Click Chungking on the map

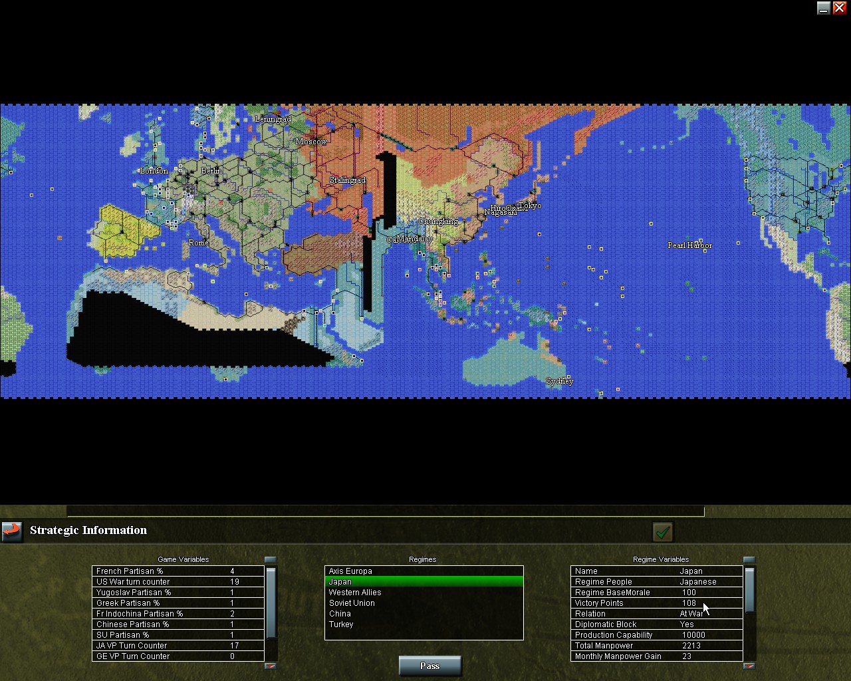pos(438,221)
